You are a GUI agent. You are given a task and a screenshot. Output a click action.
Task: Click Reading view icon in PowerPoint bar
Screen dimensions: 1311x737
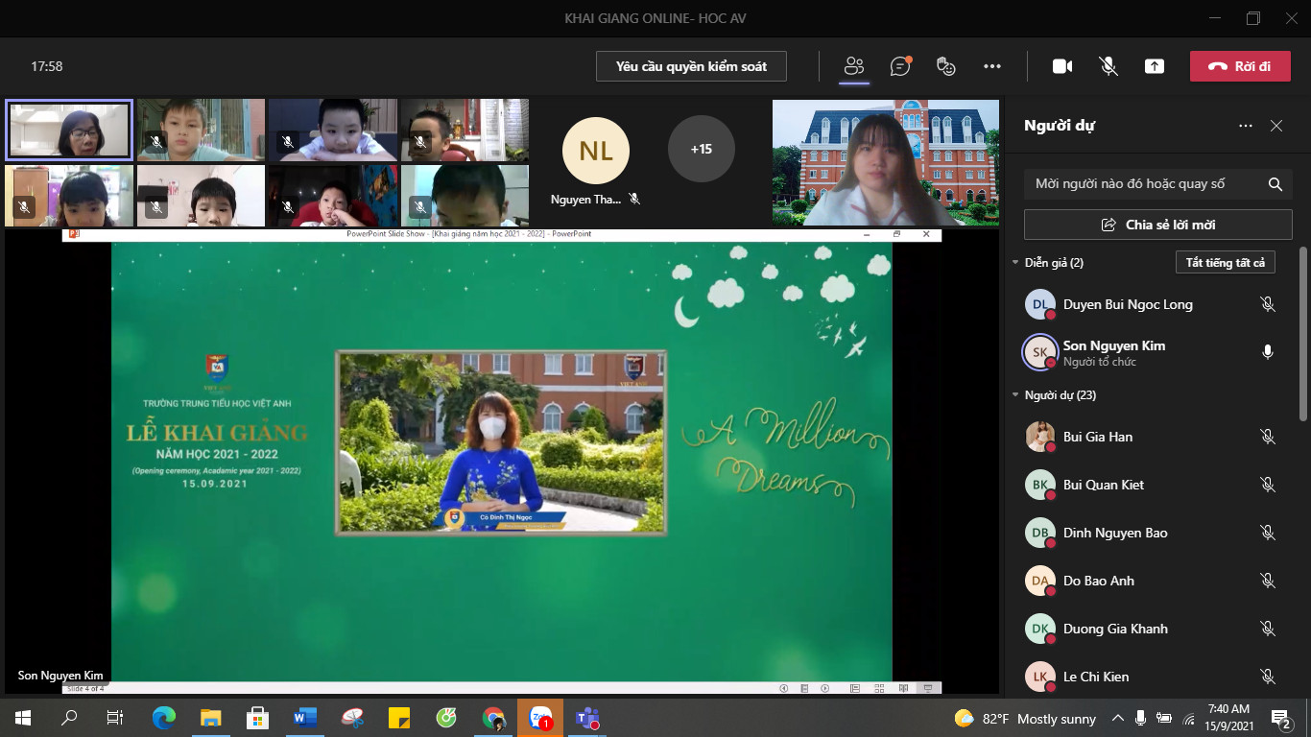(903, 688)
